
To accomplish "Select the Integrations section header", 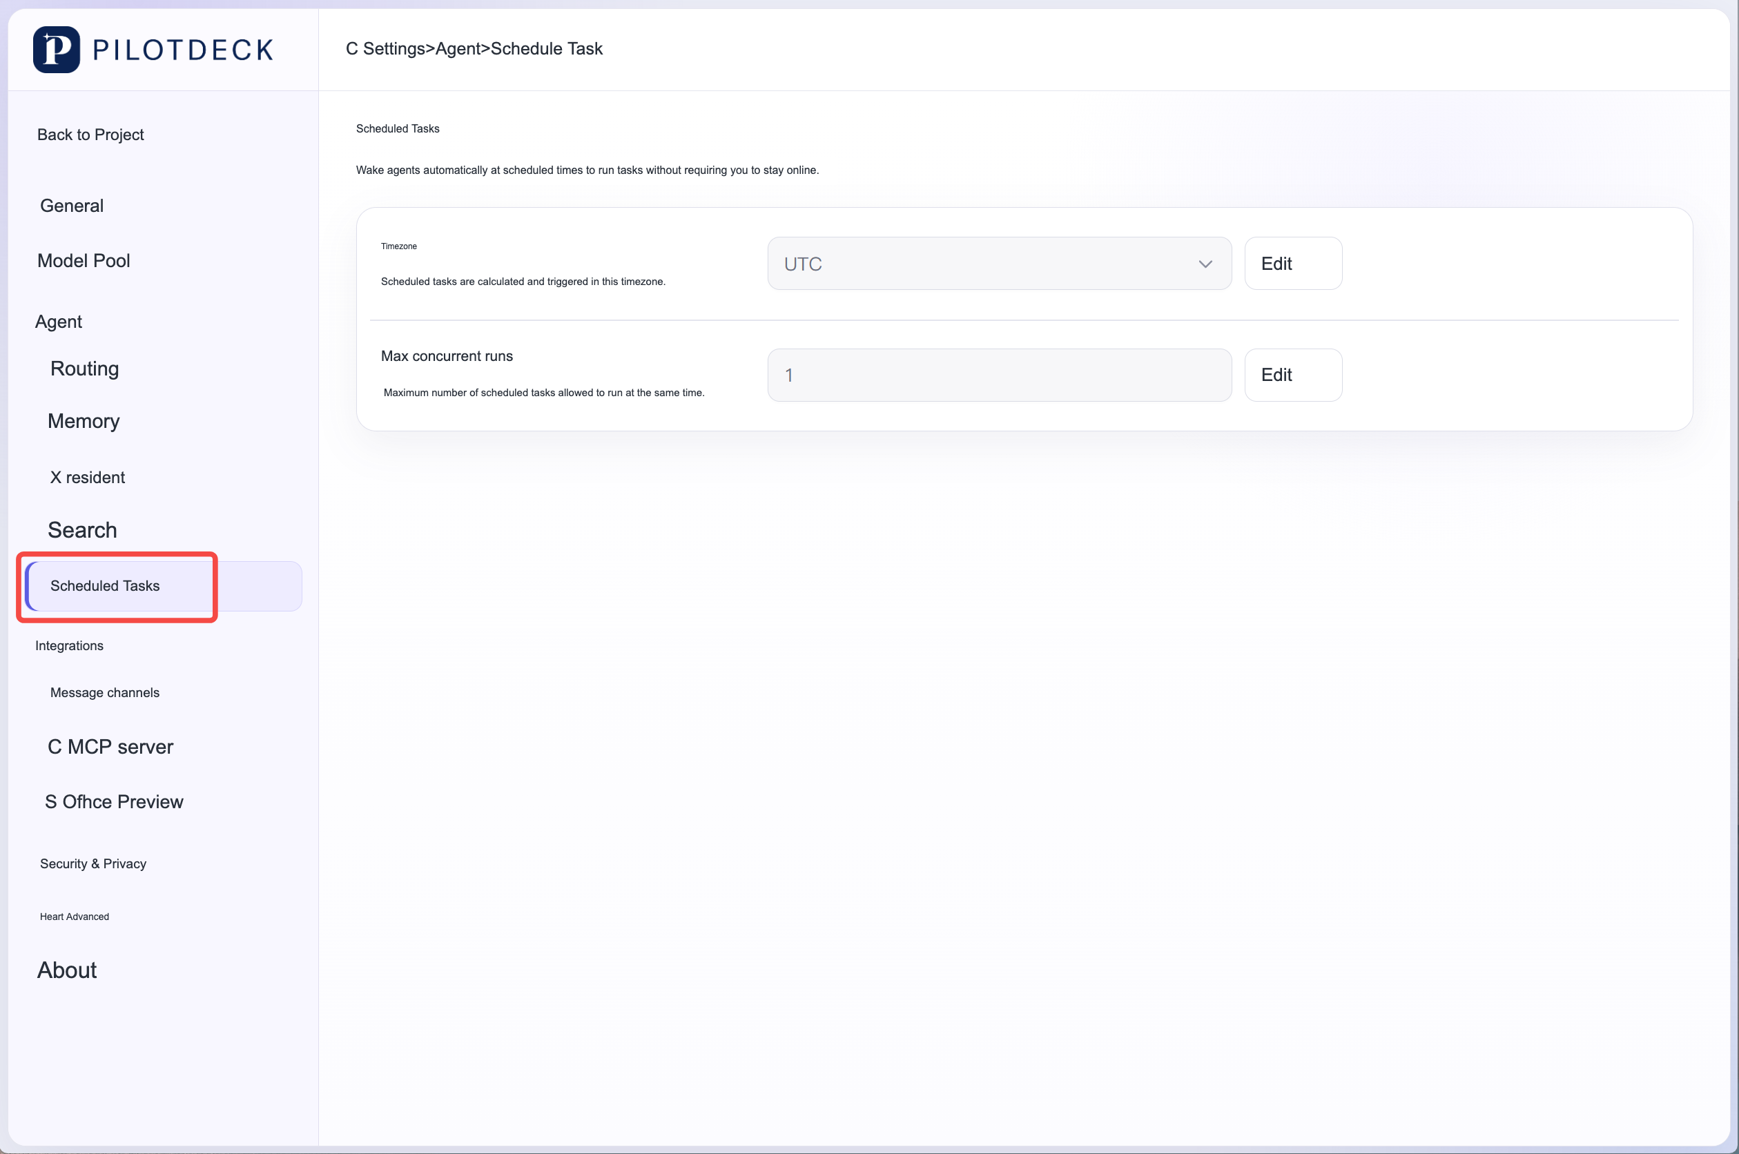I will point(69,645).
